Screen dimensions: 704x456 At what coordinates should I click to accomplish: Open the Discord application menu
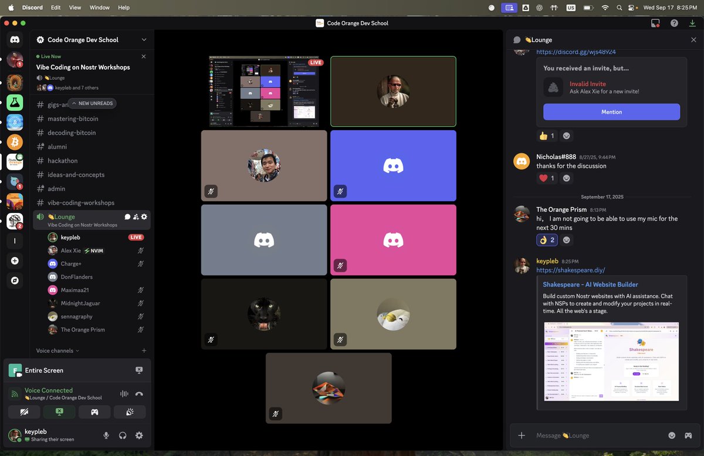tap(32, 8)
